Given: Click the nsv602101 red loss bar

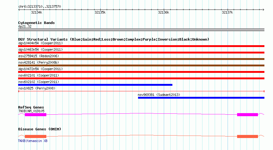Looking at the screenshot, I should (x=141, y=78).
